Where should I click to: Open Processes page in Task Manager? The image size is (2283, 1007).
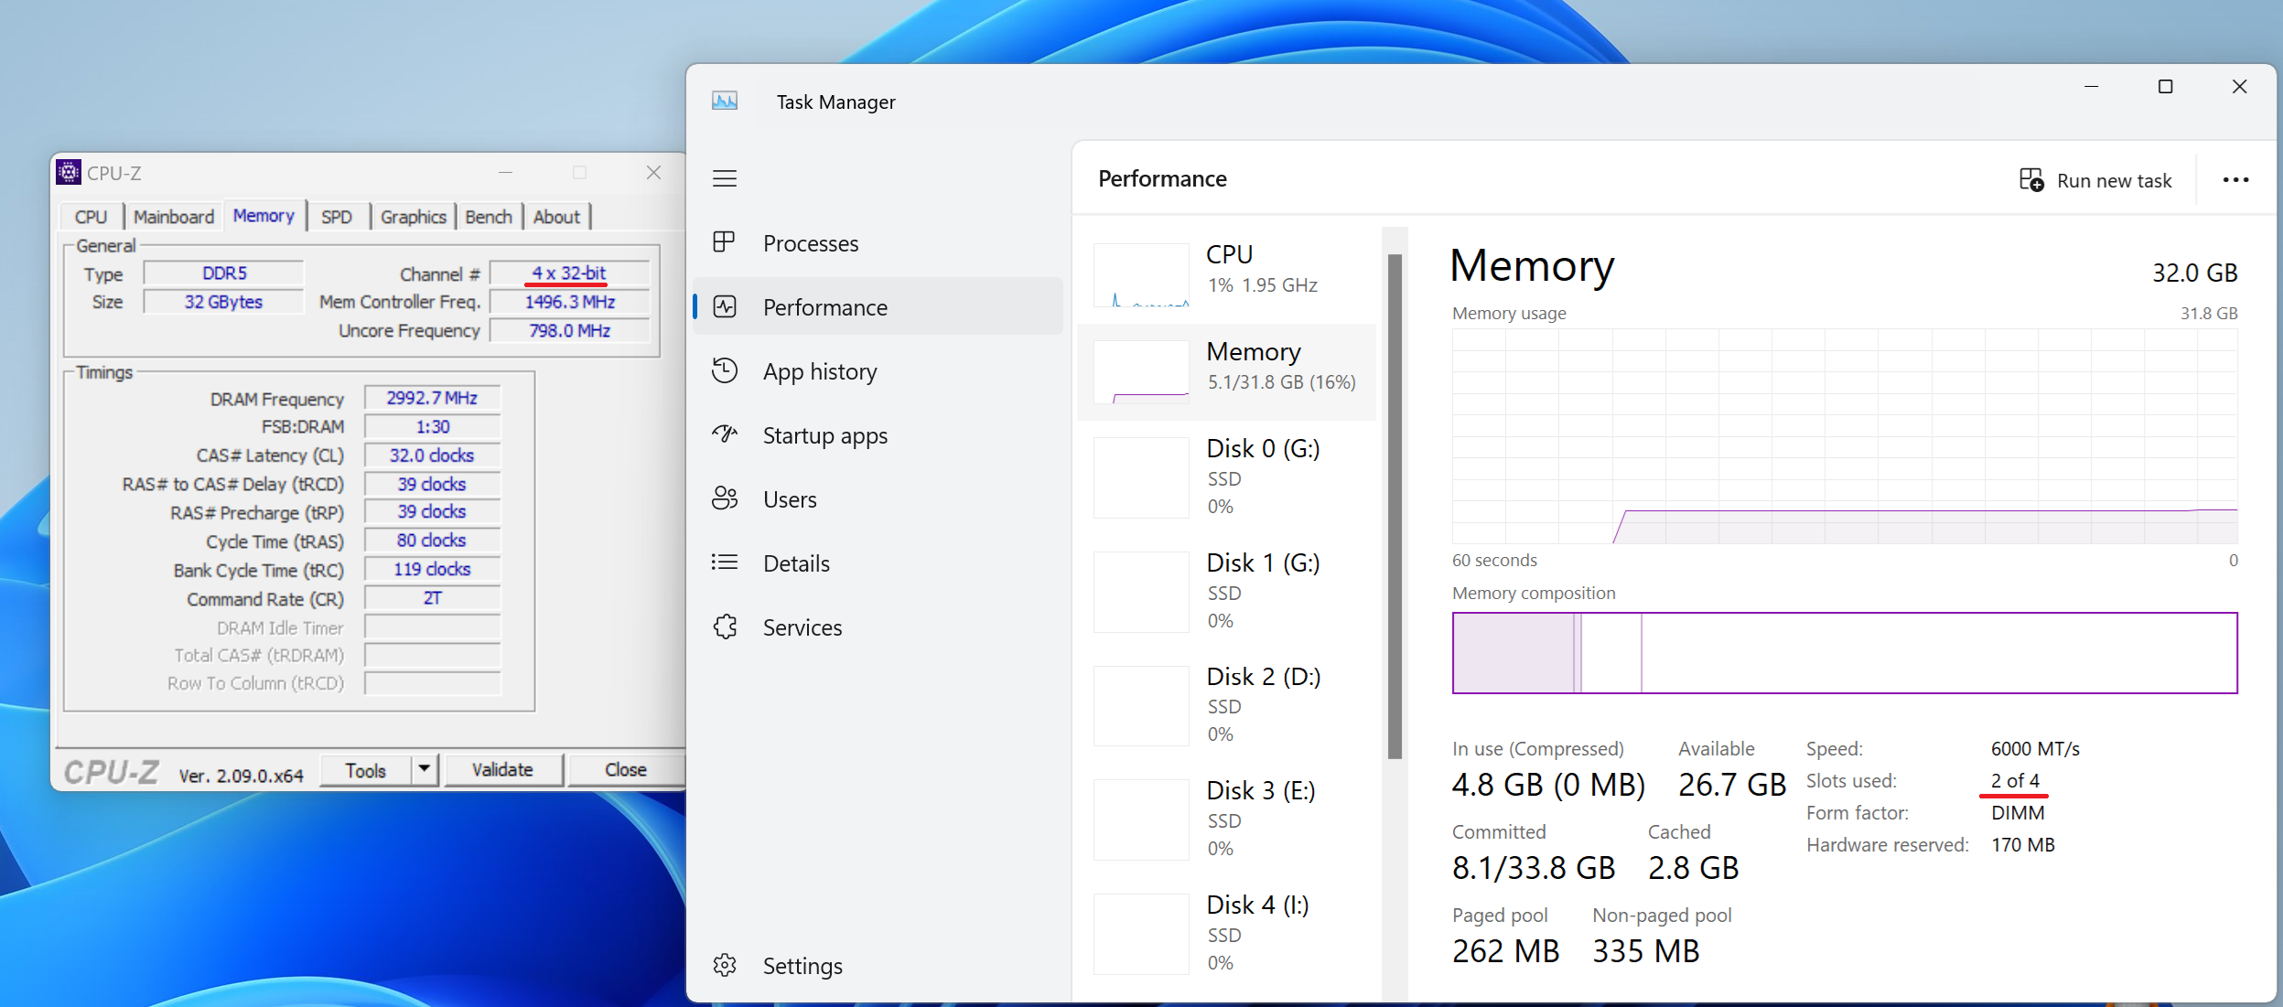(x=878, y=243)
